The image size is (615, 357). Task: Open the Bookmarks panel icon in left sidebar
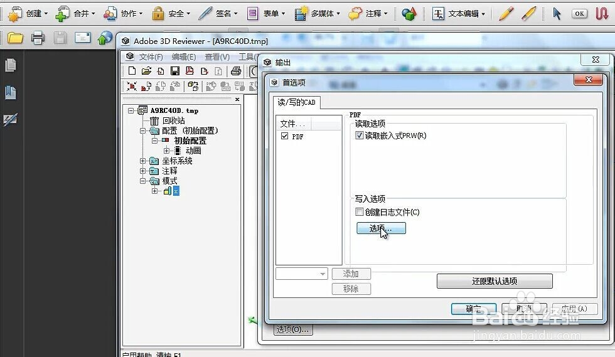click(x=11, y=93)
